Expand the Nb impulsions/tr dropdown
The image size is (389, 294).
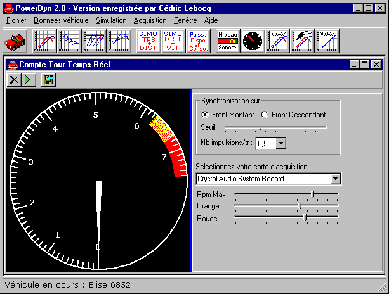pos(281,144)
